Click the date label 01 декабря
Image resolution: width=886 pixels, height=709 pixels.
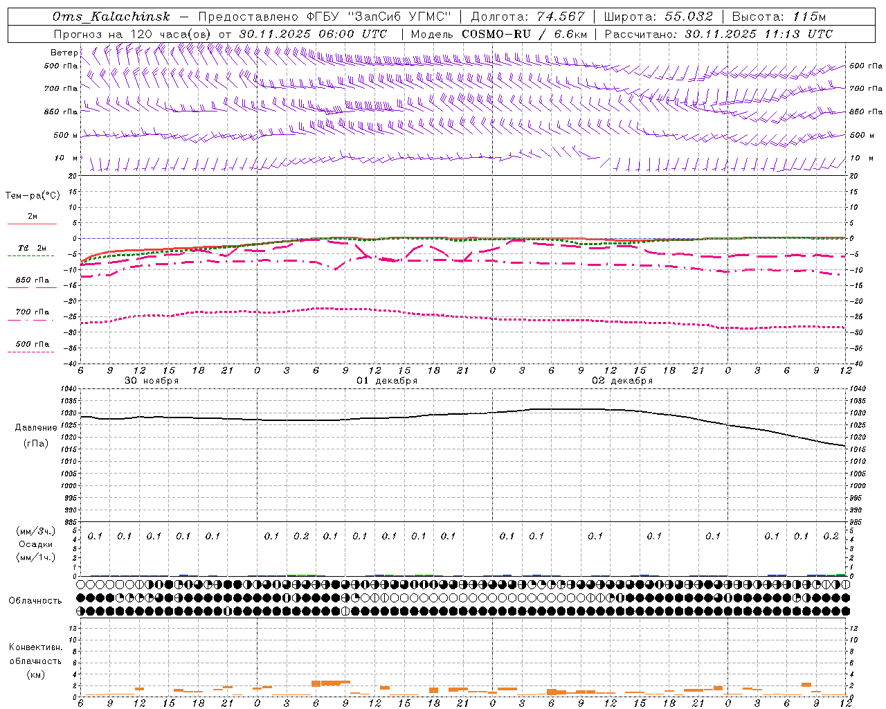[x=387, y=381]
